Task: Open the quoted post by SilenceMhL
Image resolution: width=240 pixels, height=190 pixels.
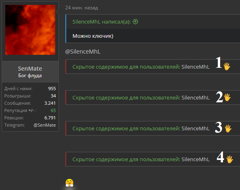Action: [102, 22]
